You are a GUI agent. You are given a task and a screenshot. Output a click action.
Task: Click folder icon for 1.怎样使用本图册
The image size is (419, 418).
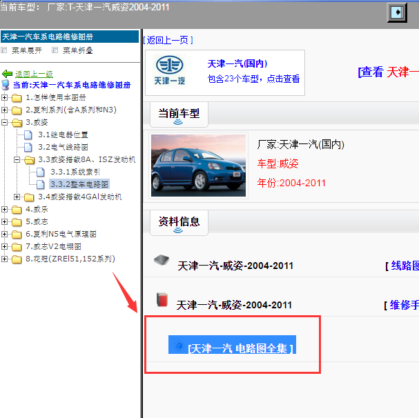tap(17, 98)
